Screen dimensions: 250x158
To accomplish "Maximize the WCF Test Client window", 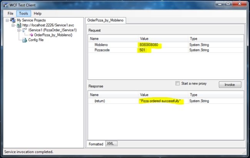I will click(x=228, y=4).
